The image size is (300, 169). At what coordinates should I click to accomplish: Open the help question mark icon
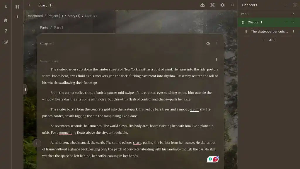tap(6, 31)
